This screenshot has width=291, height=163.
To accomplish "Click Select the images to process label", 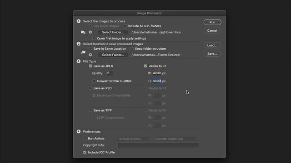I will 104,21.
